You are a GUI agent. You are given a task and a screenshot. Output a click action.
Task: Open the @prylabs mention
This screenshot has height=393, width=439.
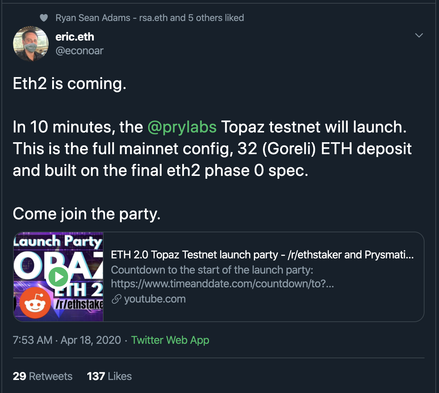click(182, 127)
